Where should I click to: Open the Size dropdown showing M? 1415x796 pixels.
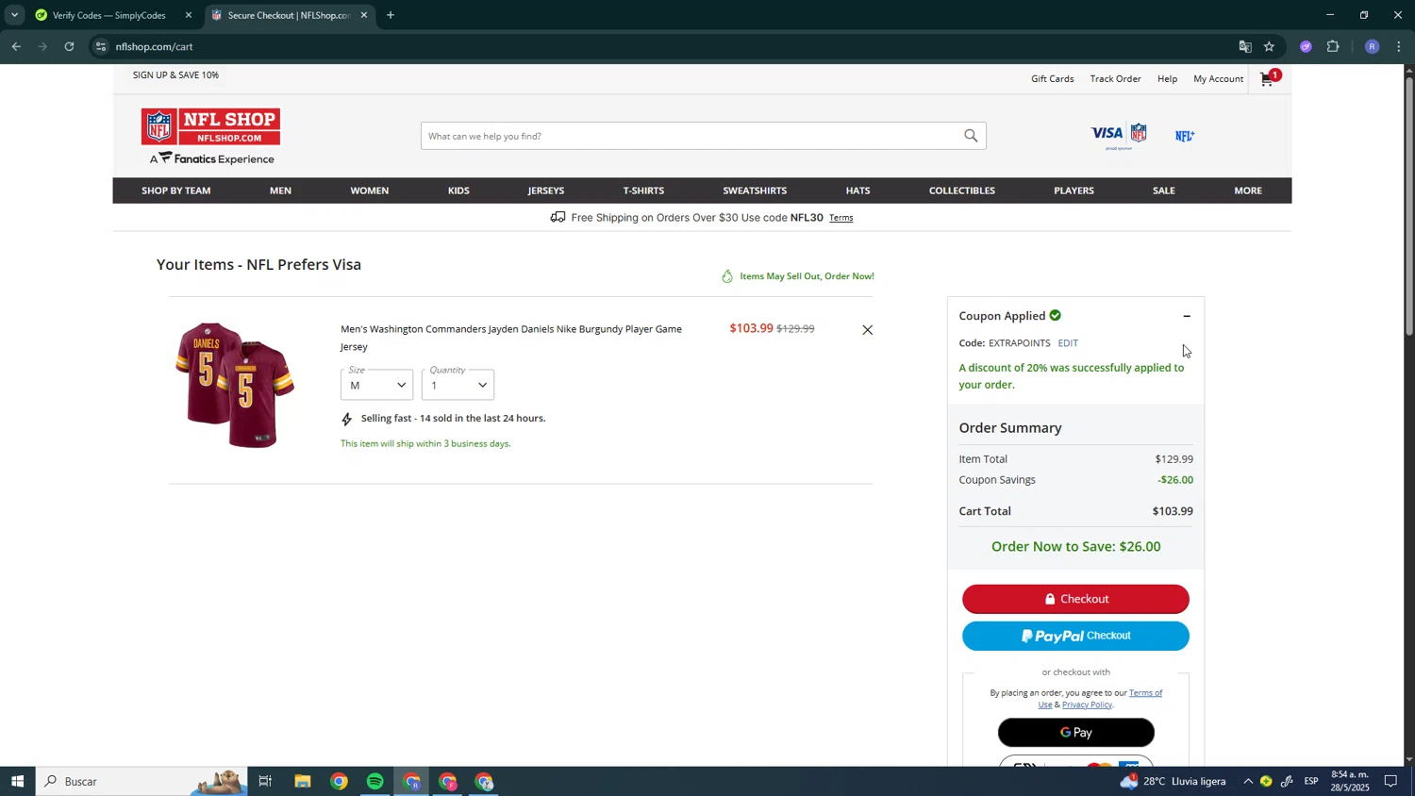(376, 384)
